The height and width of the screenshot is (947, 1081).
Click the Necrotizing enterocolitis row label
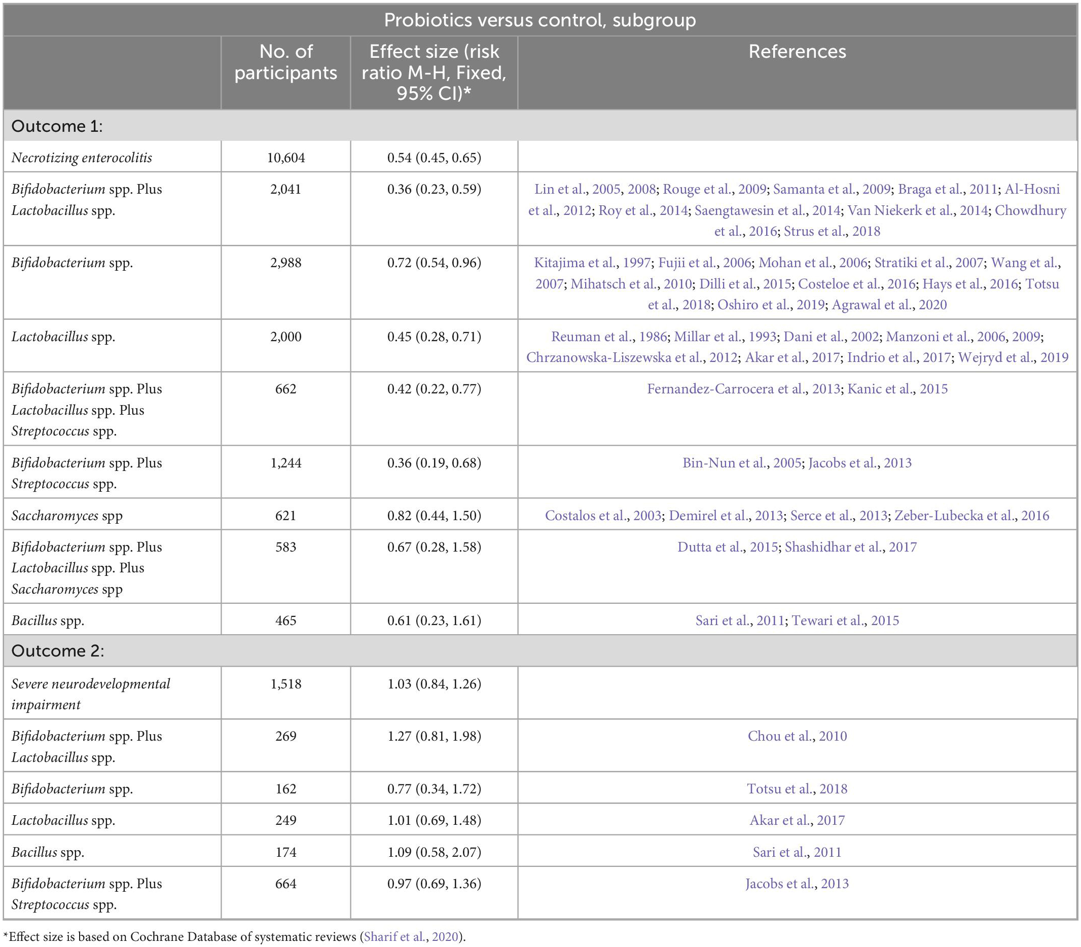pyautogui.click(x=82, y=158)
